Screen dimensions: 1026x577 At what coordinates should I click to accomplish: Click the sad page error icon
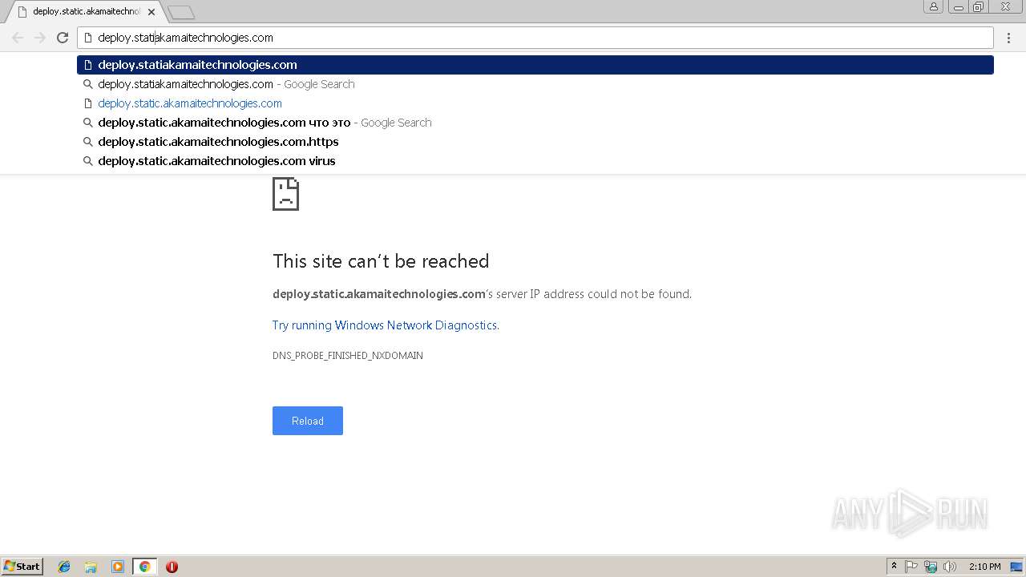pyautogui.click(x=285, y=193)
